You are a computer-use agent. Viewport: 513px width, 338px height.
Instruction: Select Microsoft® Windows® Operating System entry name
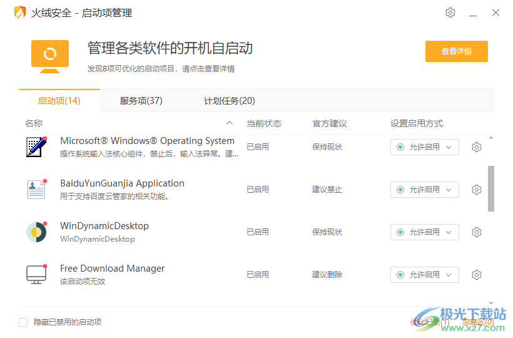[147, 141]
